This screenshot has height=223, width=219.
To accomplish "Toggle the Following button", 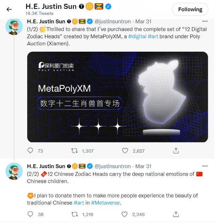I will tap(190, 10).
